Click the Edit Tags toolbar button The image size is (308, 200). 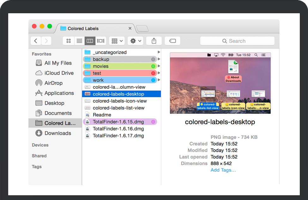tap(172, 41)
